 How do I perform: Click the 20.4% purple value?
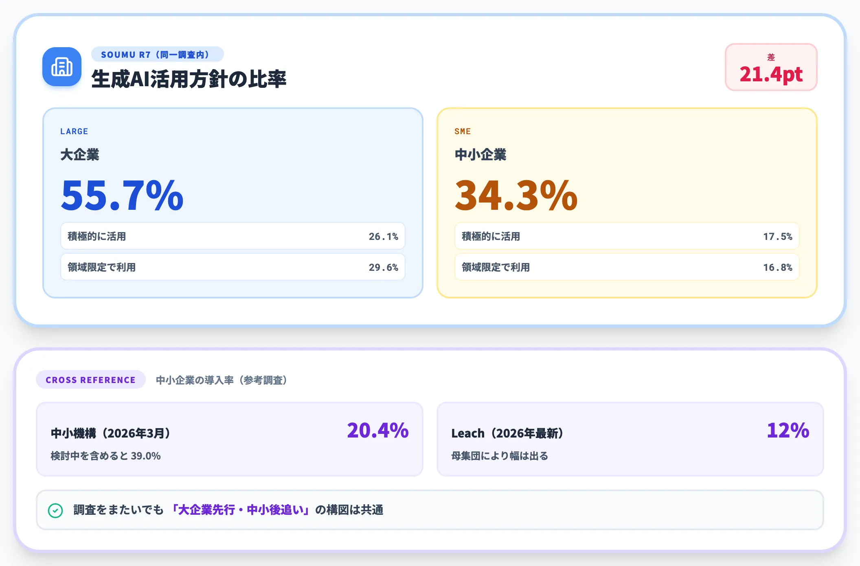point(378,430)
